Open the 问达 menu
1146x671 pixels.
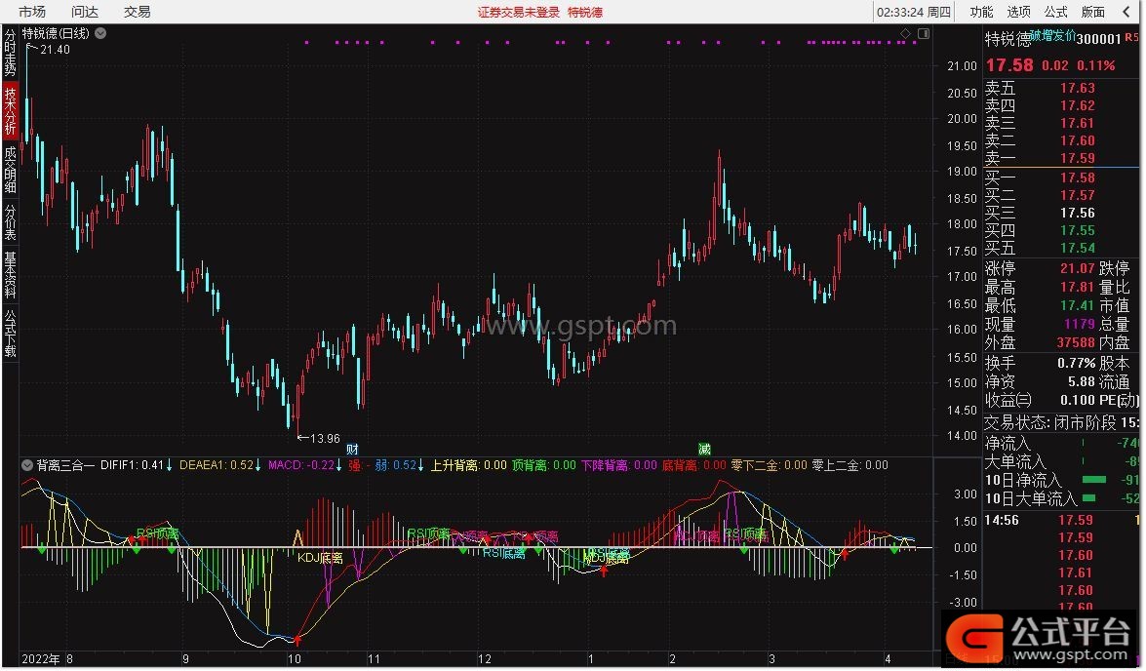[85, 12]
